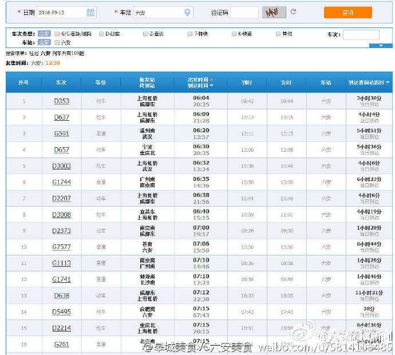Collapse the filter panel arrow

381,46
